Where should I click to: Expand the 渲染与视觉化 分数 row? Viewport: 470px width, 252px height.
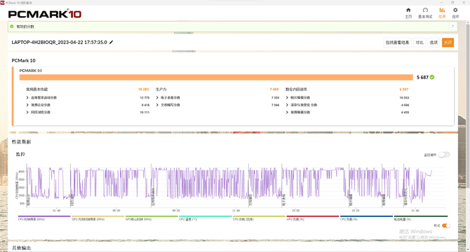tap(287, 105)
